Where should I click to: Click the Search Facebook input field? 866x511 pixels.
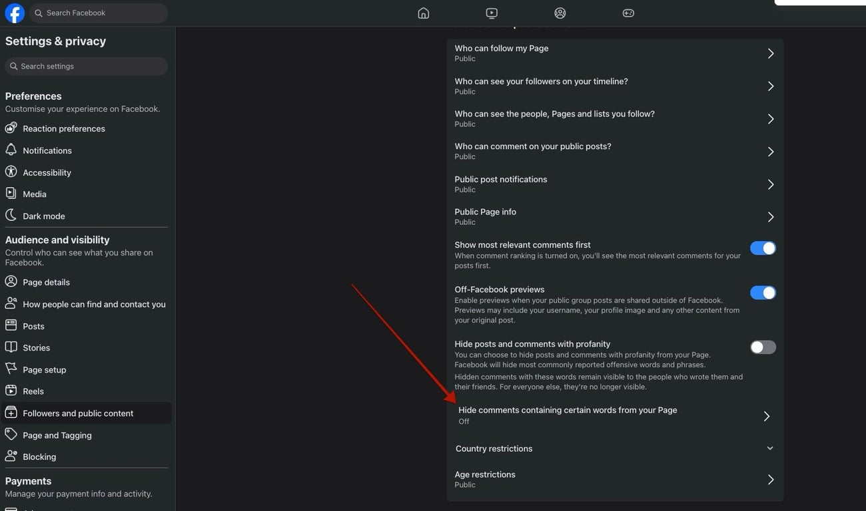(99, 13)
